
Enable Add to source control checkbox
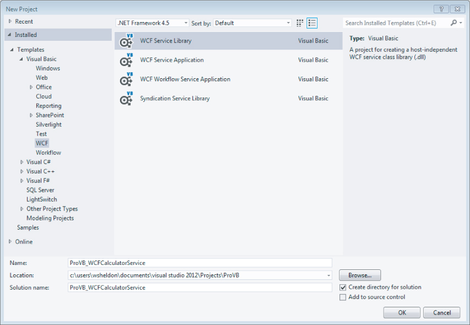(x=343, y=297)
